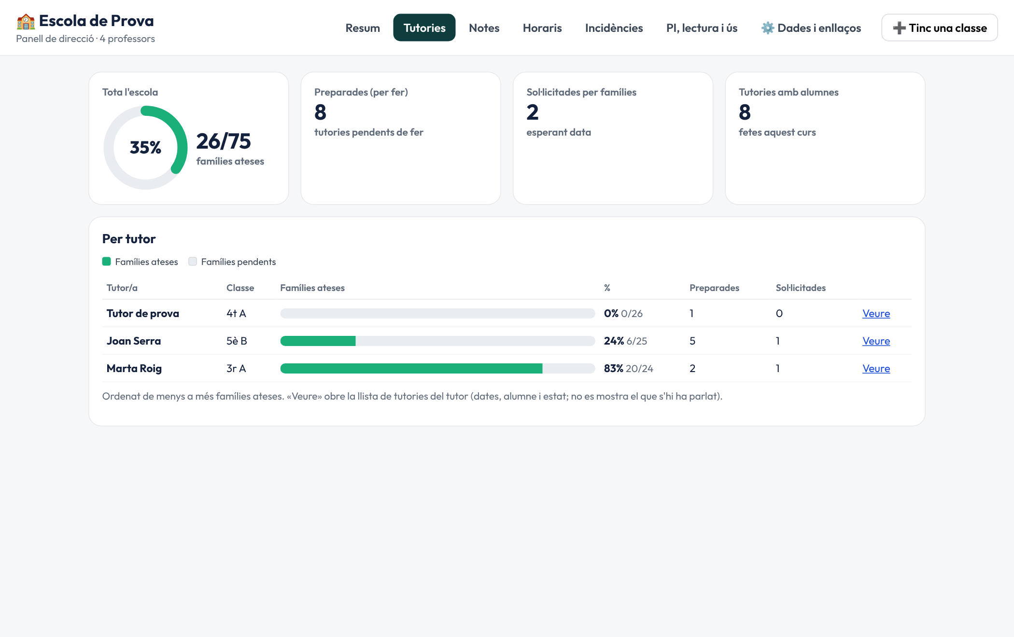Click the Tutories amb alumnes card
The image size is (1014, 637).
click(x=825, y=138)
